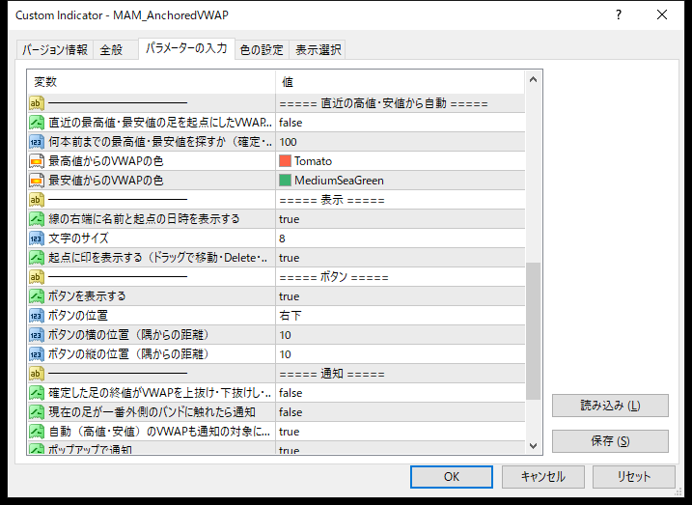This screenshot has width=692, height=505.
Task: Select the row label 文字のサイズ
Action: [78, 238]
